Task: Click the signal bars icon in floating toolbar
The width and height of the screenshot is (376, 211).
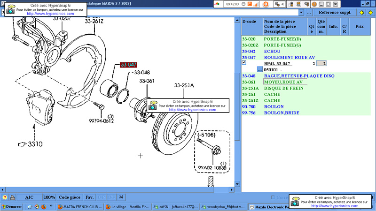Action: click(x=256, y=4)
